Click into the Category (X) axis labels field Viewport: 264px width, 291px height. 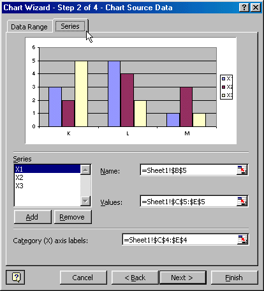tap(180, 240)
